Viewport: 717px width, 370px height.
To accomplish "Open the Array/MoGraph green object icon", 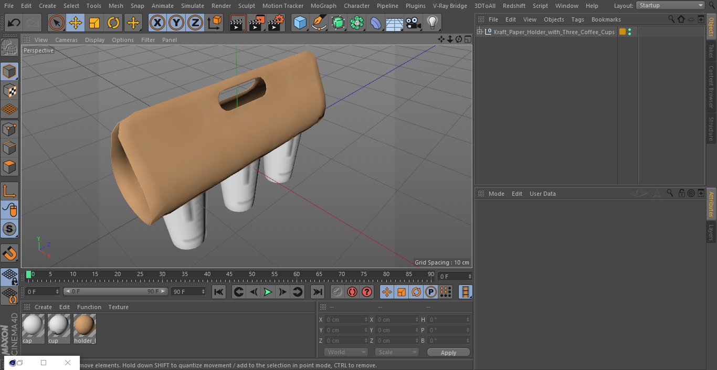I will [x=357, y=23].
